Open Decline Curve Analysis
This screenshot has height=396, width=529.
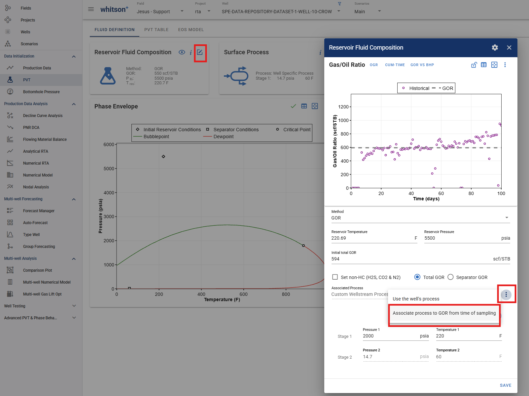coord(43,116)
